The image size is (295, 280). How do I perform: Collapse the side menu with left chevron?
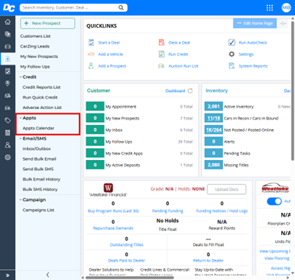coord(48,275)
